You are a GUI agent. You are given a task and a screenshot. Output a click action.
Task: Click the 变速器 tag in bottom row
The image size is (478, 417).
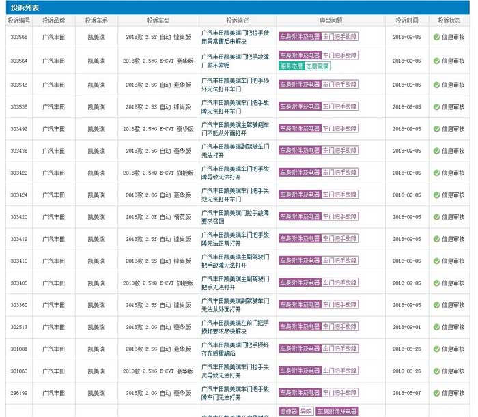288,412
